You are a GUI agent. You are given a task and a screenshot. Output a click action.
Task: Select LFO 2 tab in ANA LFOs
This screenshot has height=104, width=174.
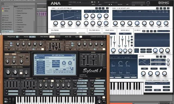point(161,57)
